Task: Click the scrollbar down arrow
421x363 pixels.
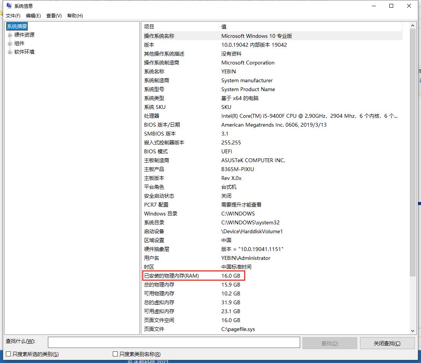Action: [x=413, y=331]
